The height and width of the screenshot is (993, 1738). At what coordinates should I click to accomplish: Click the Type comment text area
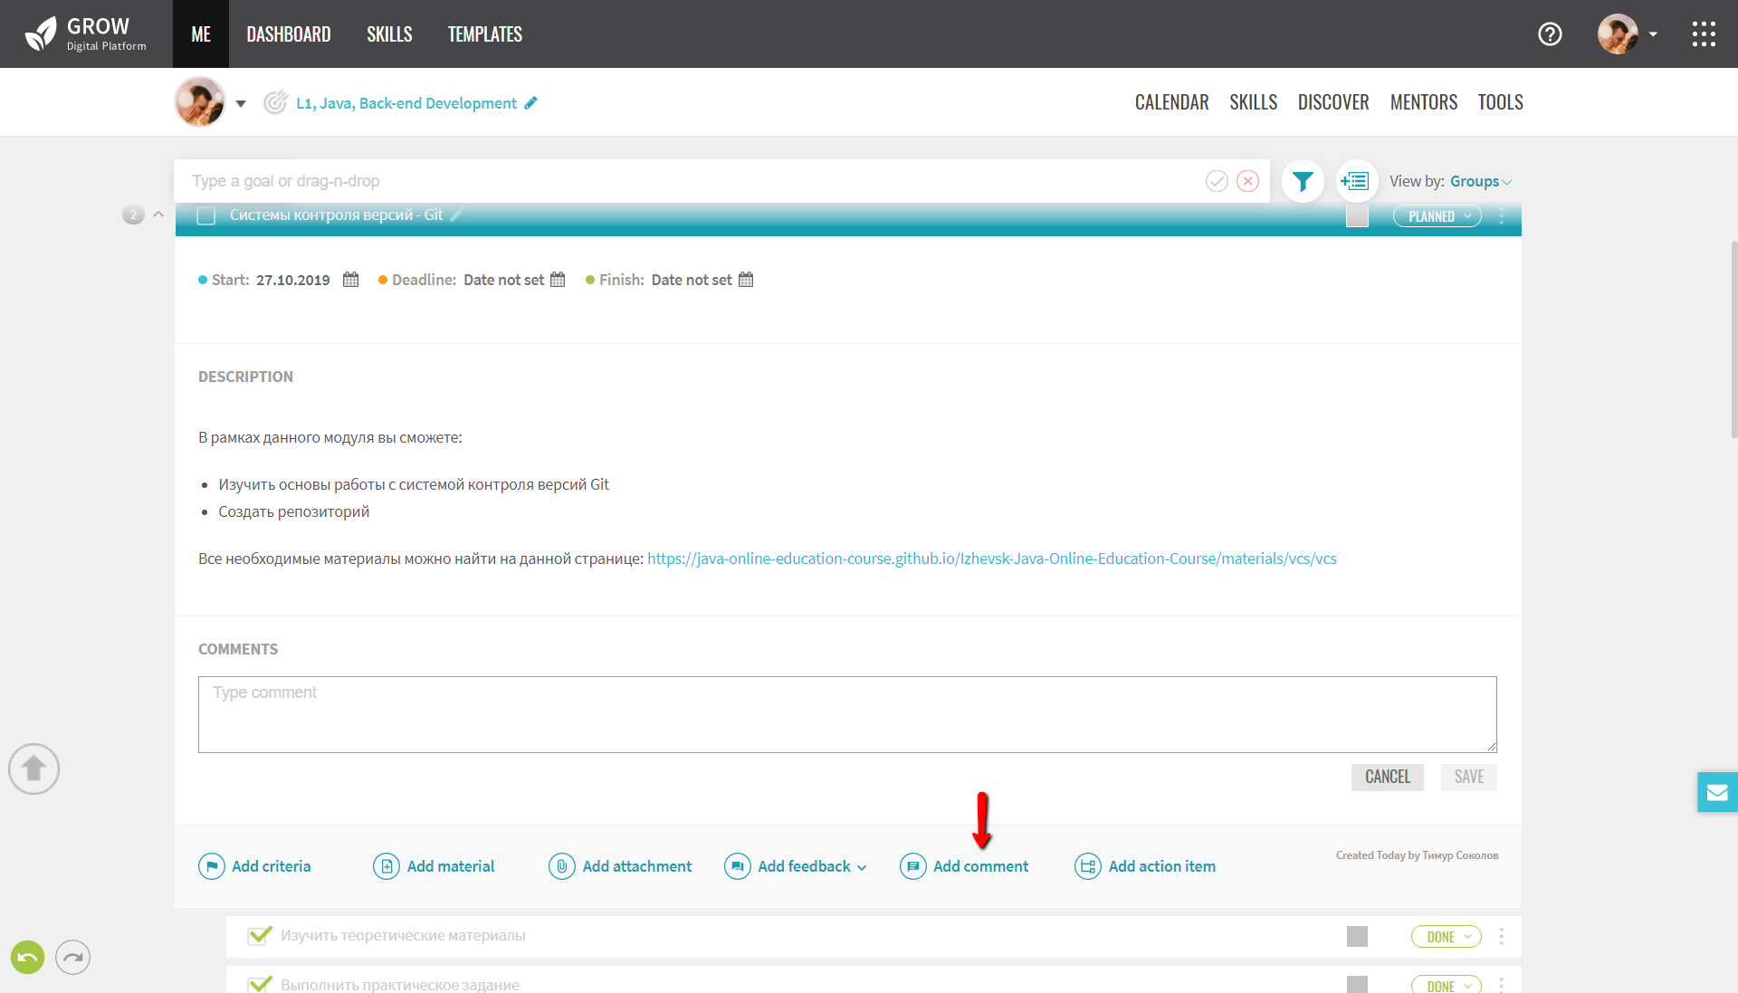click(x=846, y=714)
